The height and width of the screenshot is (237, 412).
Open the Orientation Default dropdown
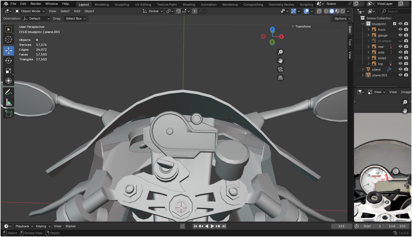(x=37, y=19)
